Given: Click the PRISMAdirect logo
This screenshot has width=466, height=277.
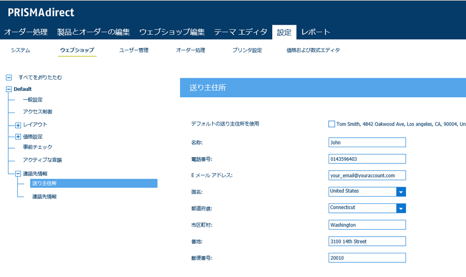Looking at the screenshot, I should click(41, 12).
